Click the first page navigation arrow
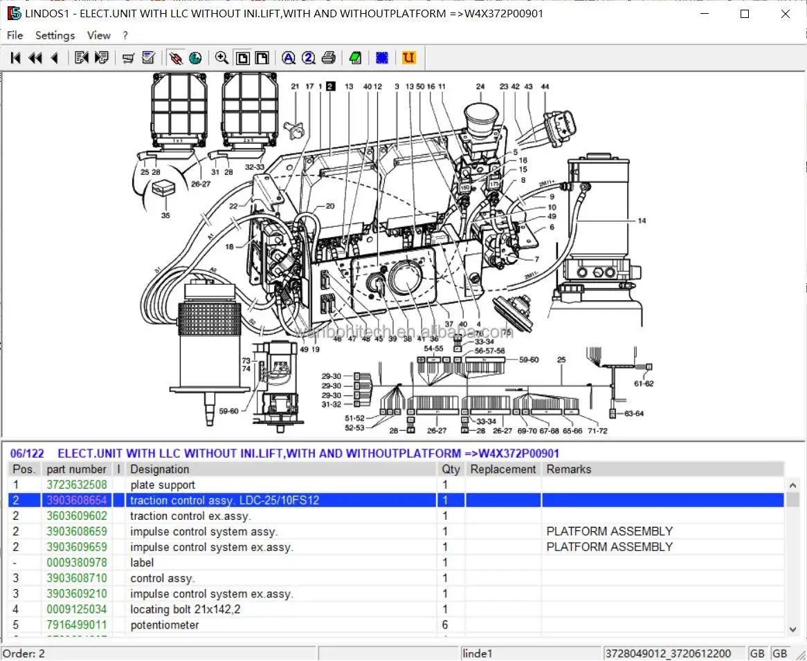 pyautogui.click(x=15, y=58)
